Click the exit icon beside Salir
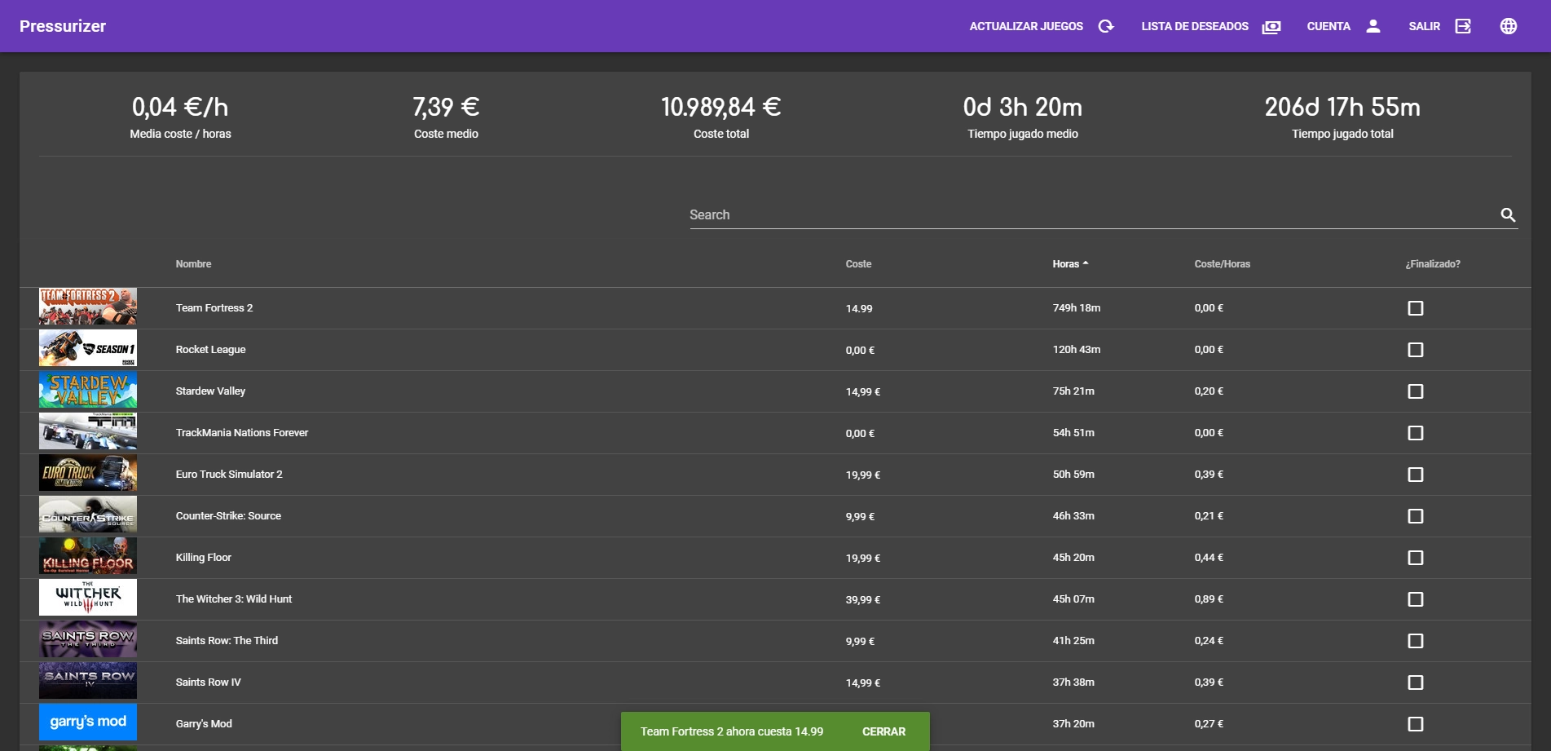 1463,26
